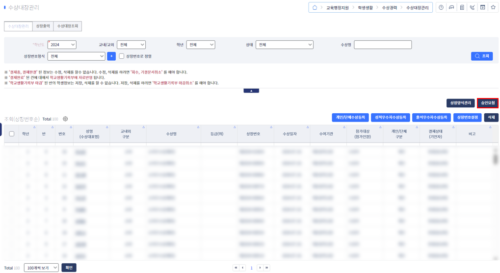This screenshot has height=273, width=500.
Task: Click the 확인 button next to page size
Action: pos(69,268)
